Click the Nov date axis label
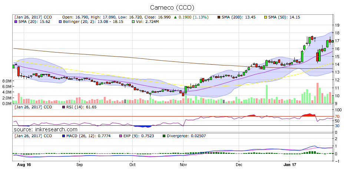 (183, 165)
